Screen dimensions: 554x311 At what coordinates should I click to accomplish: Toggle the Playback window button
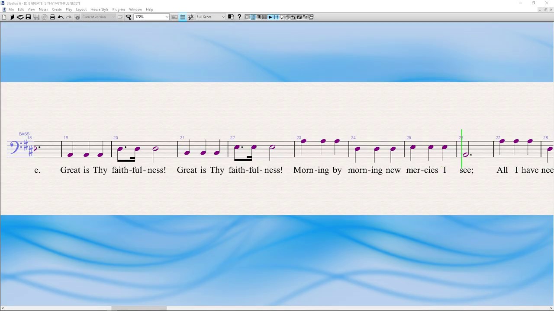click(270, 17)
